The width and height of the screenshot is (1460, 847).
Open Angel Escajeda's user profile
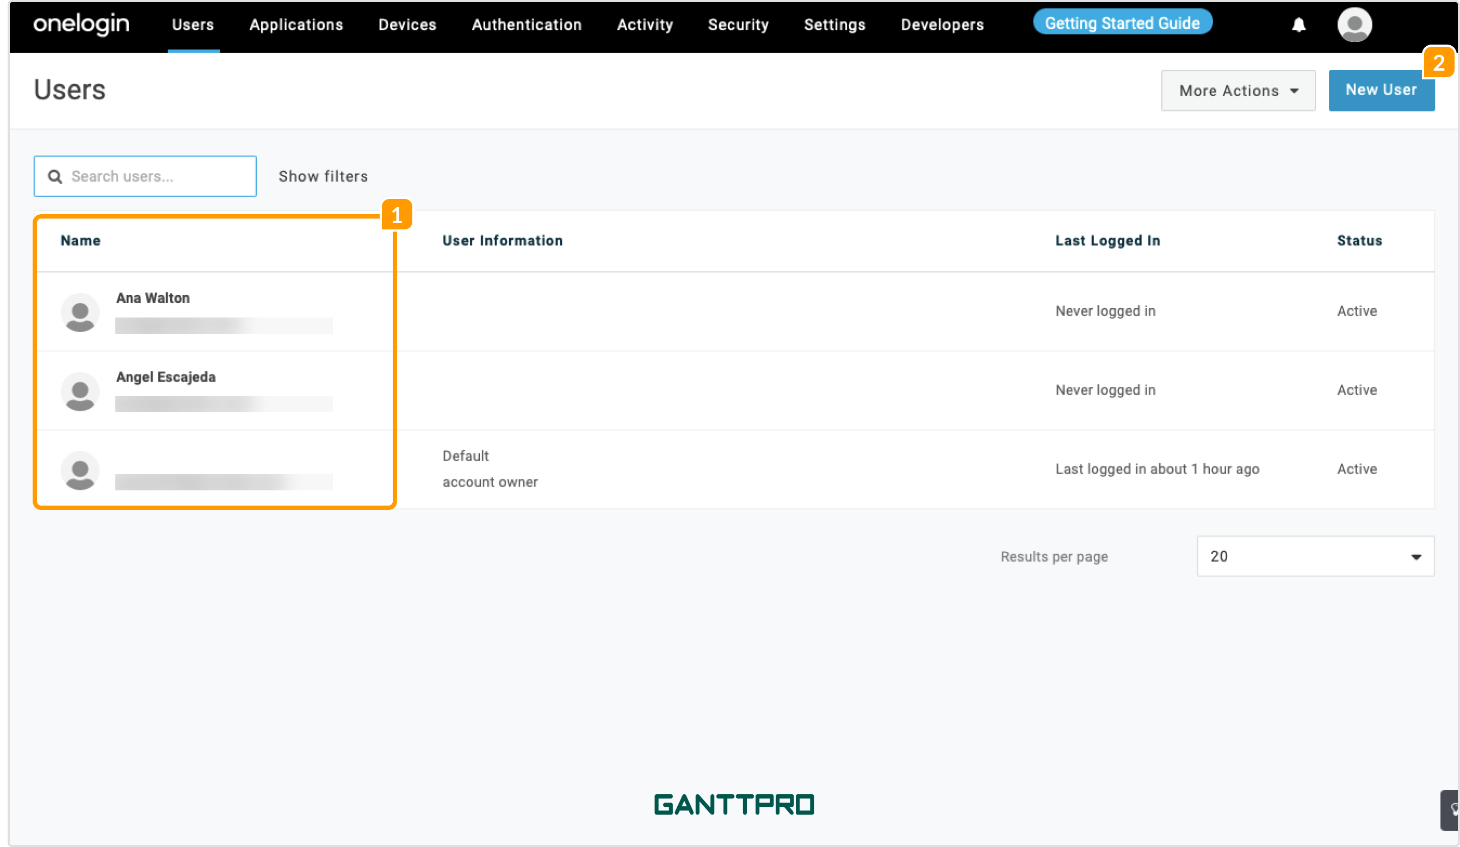coord(166,377)
